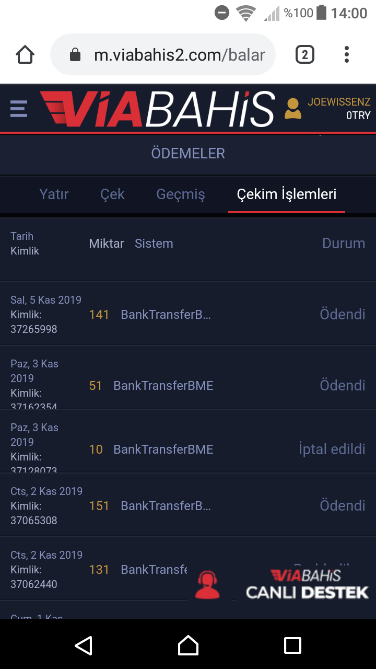
Task: Tap the gold user profile icon
Action: click(293, 109)
